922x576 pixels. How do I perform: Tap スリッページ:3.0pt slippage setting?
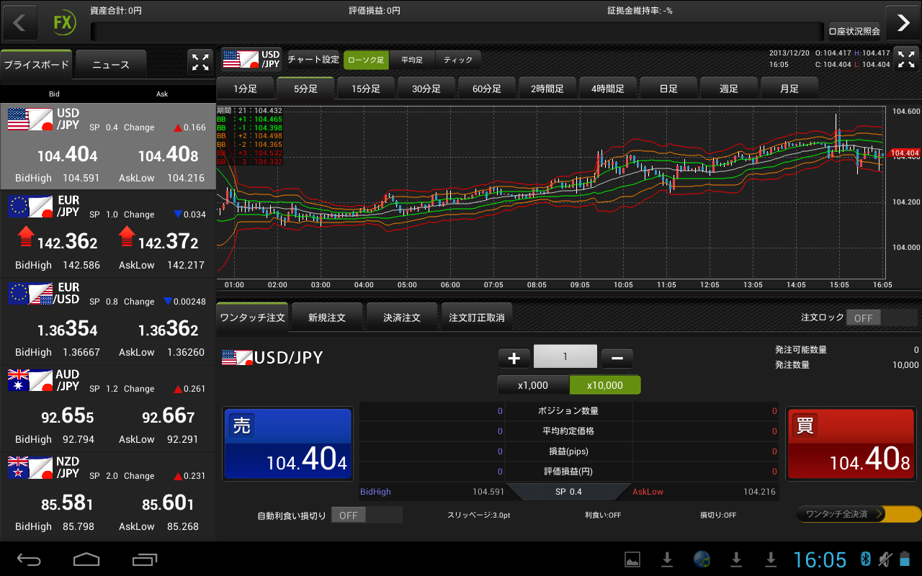[x=479, y=516]
